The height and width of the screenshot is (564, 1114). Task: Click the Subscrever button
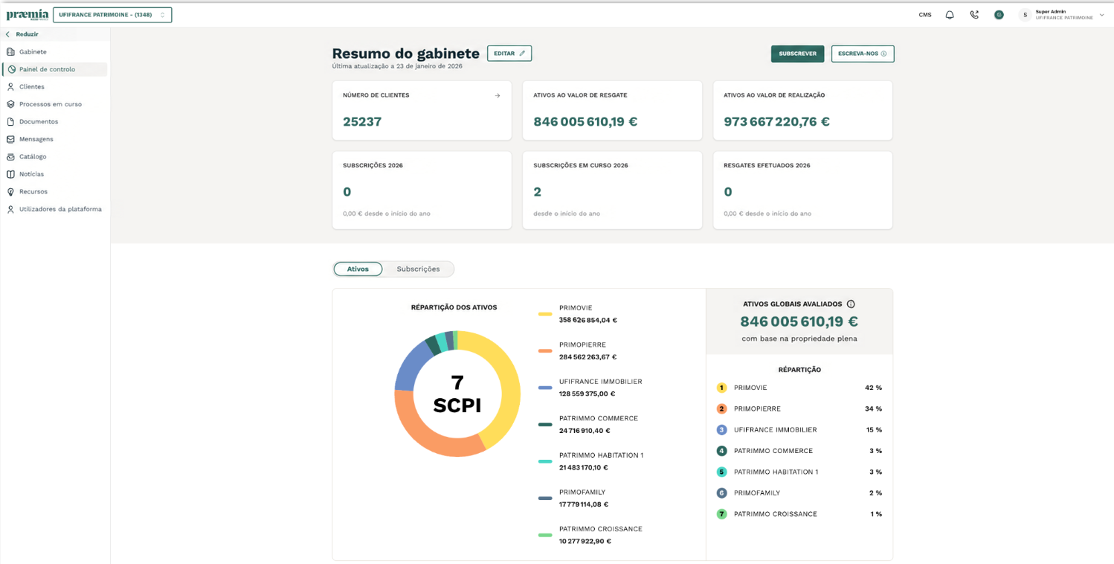pos(797,54)
